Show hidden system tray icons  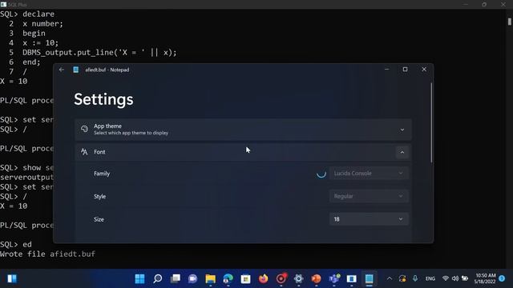[x=390, y=278]
